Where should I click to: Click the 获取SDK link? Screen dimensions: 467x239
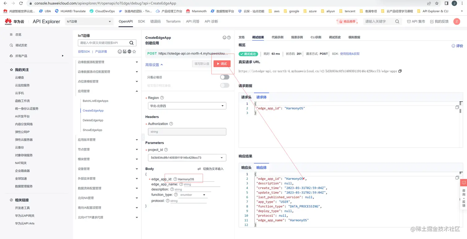[x=84, y=52]
